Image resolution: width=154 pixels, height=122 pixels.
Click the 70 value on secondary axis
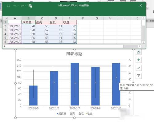tap(130, 60)
